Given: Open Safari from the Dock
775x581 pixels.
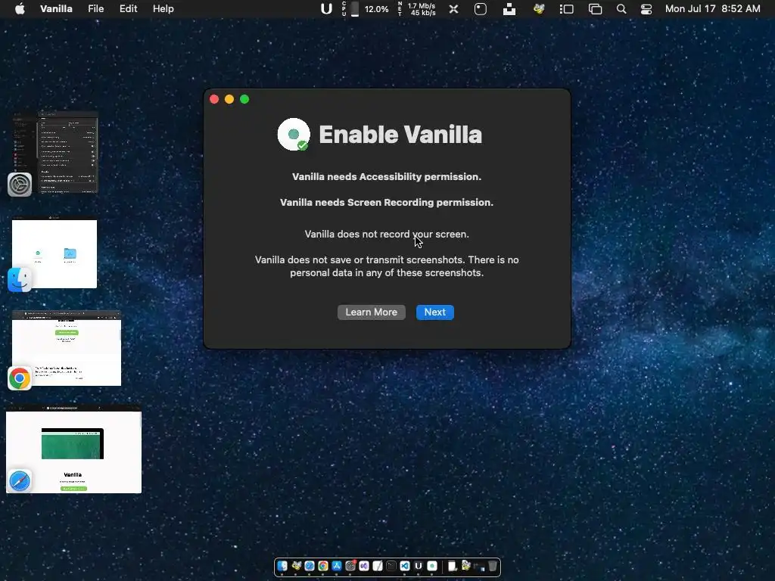Looking at the screenshot, I should (x=310, y=566).
